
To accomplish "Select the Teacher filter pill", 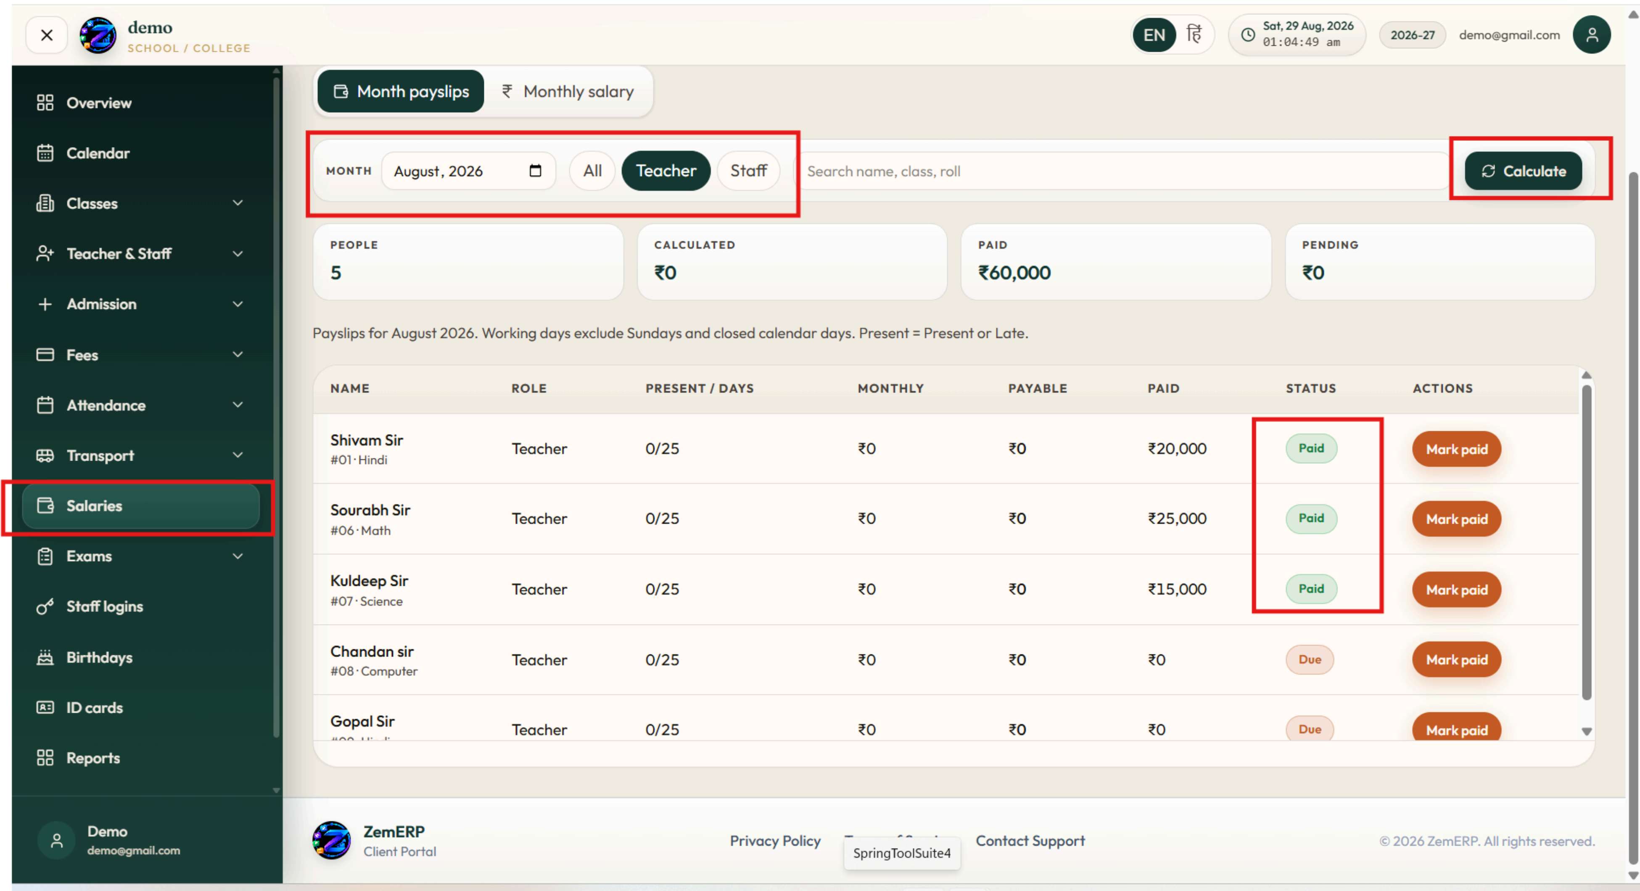I will (x=666, y=171).
